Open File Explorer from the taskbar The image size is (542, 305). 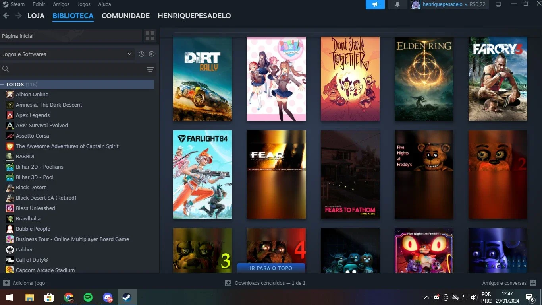pos(30,297)
